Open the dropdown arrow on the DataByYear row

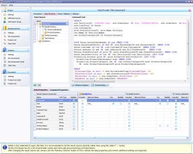tap(67, 24)
